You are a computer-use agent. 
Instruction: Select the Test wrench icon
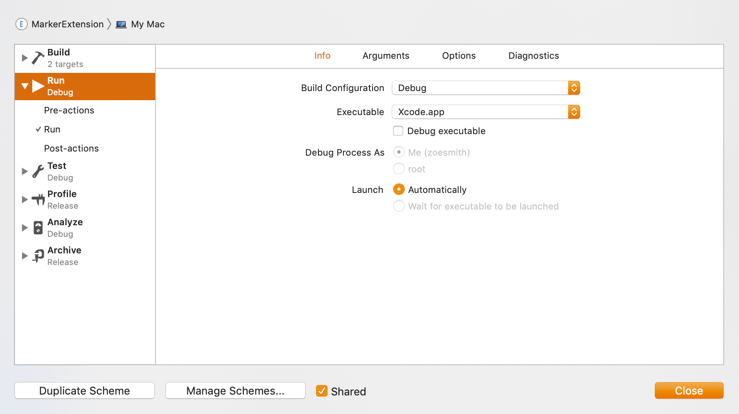coord(38,171)
